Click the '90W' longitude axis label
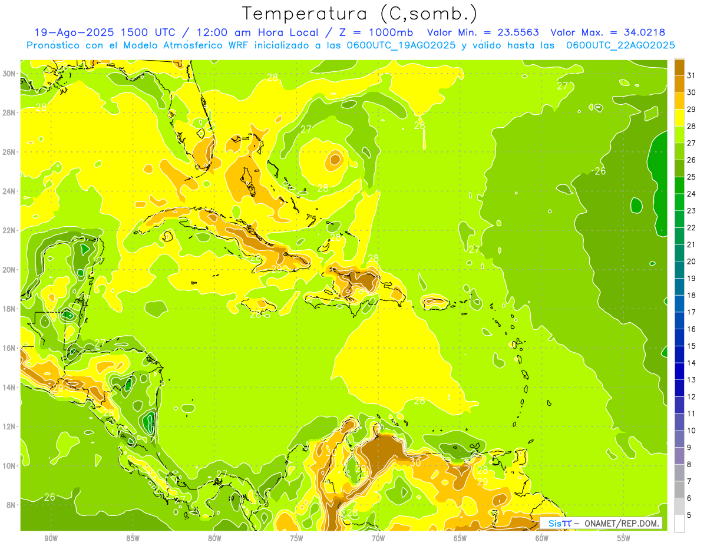The width and height of the screenshot is (707, 546). tap(51, 538)
